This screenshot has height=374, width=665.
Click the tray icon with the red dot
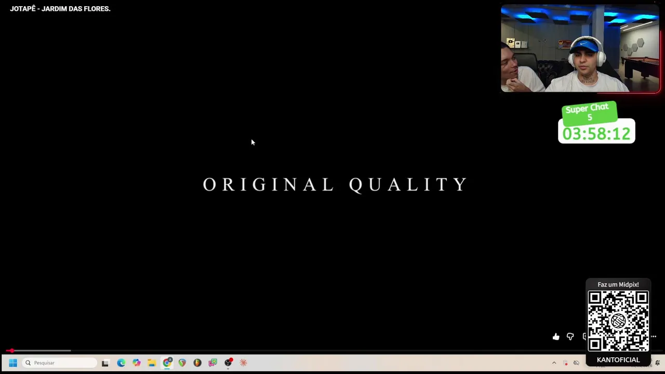point(565,363)
